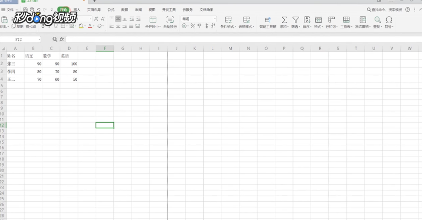The height and width of the screenshot is (220, 422).
Task: Decrease font size with the smaller A icon
Action: [x=102, y=19]
